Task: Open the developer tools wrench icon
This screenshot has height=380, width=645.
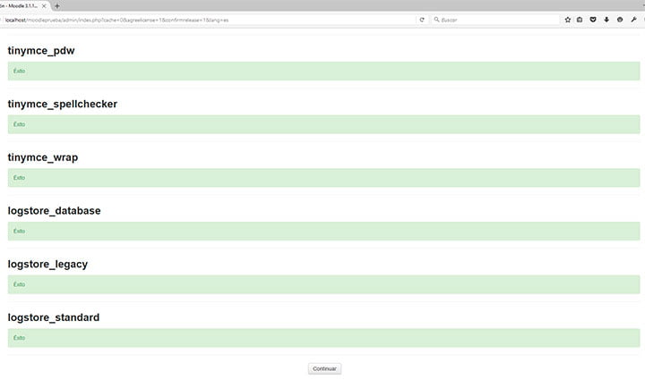Action: point(633,19)
